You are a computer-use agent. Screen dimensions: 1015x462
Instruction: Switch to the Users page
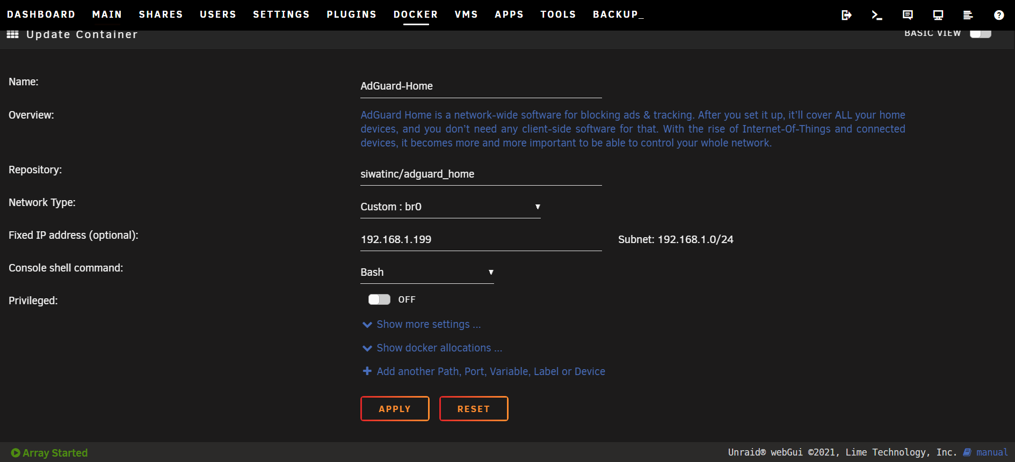click(x=218, y=14)
